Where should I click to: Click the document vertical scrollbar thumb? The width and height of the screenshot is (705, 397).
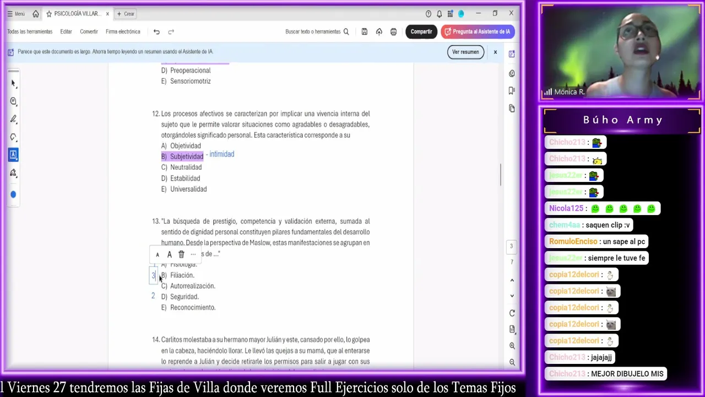click(500, 175)
